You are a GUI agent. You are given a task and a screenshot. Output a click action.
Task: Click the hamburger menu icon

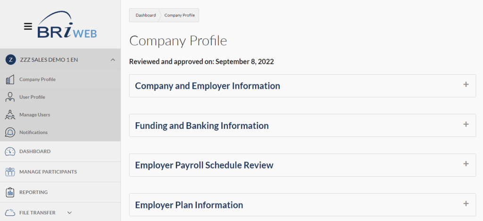pos(28,26)
